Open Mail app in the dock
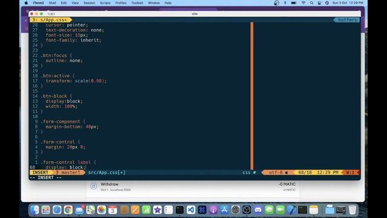The height and width of the screenshot is (218, 387). click(79, 210)
